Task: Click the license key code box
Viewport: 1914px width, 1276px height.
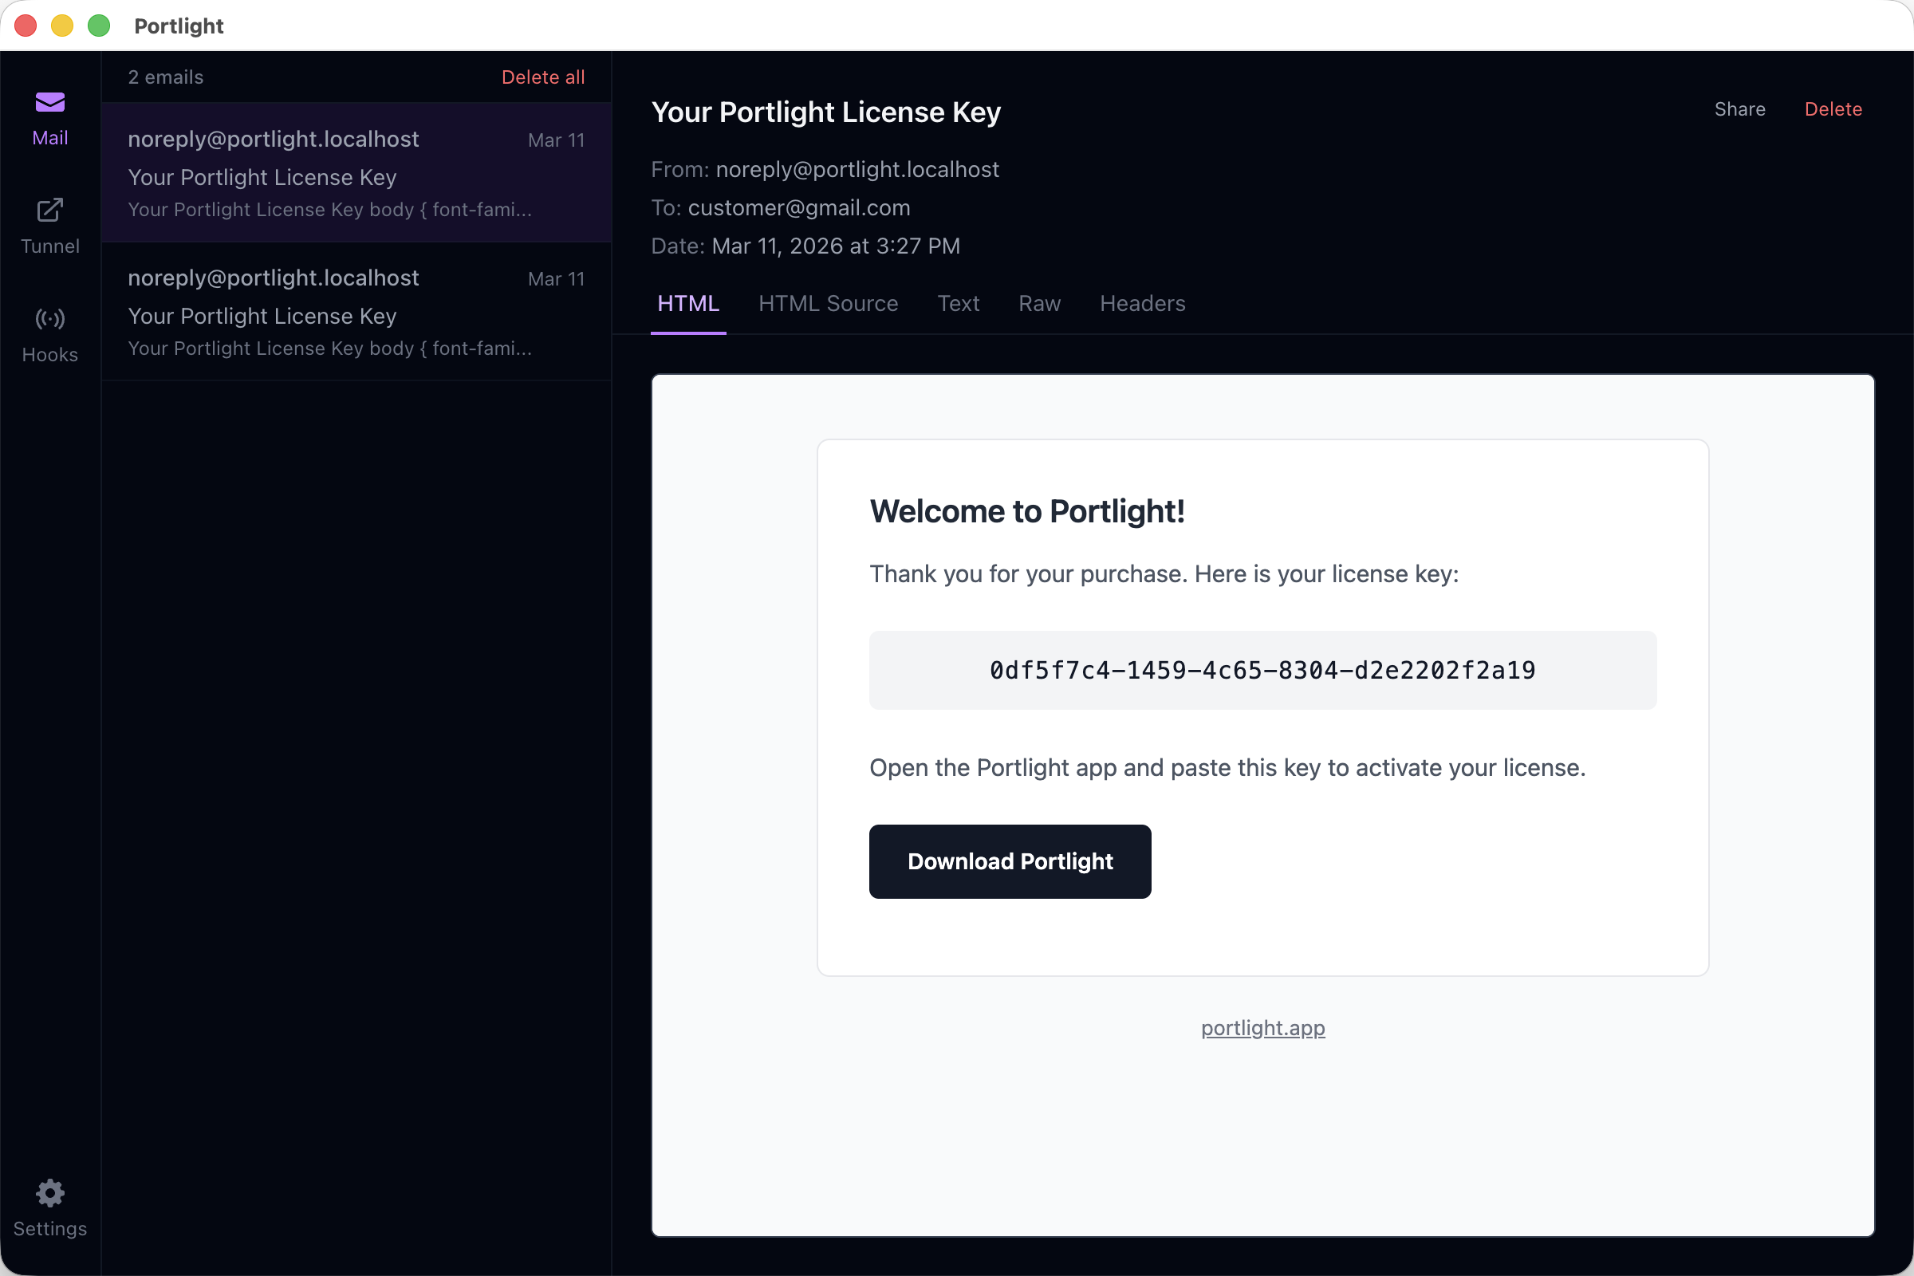Action: pyautogui.click(x=1262, y=670)
